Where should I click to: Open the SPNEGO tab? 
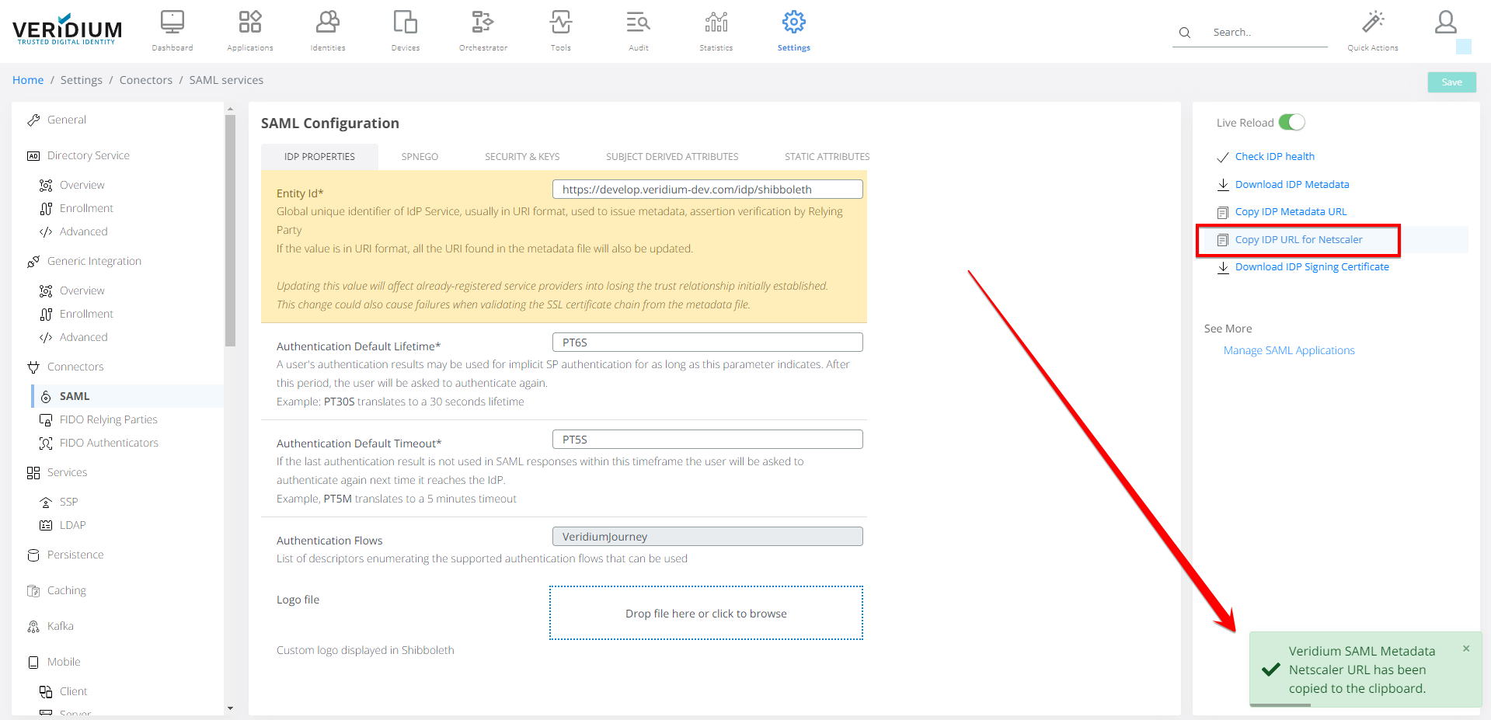coord(420,156)
